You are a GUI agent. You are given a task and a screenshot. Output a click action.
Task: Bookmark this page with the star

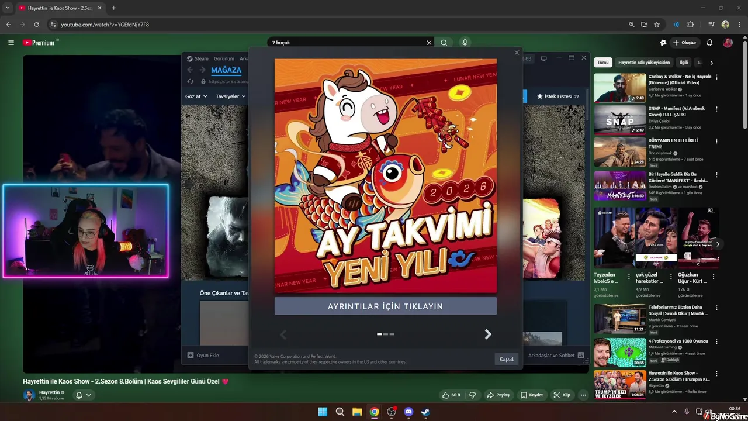[657, 25]
